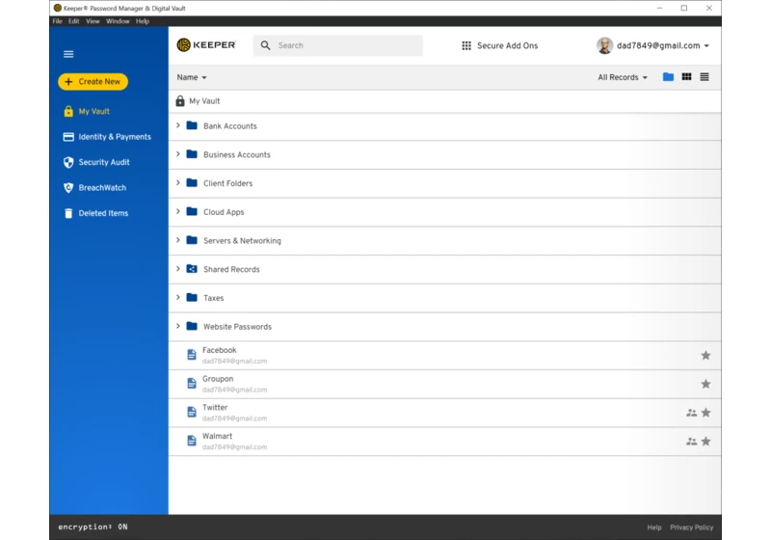Expand the Taxes folder chevron

coord(178,298)
